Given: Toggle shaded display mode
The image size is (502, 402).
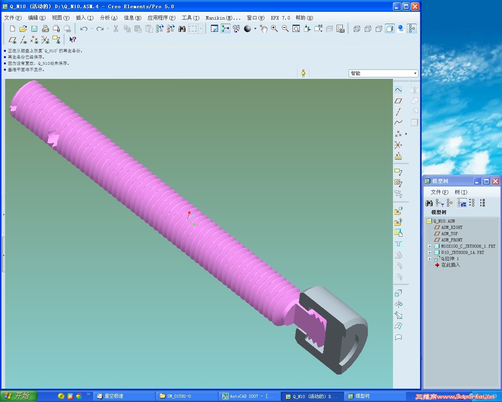Looking at the screenshot, I should click(389, 29).
